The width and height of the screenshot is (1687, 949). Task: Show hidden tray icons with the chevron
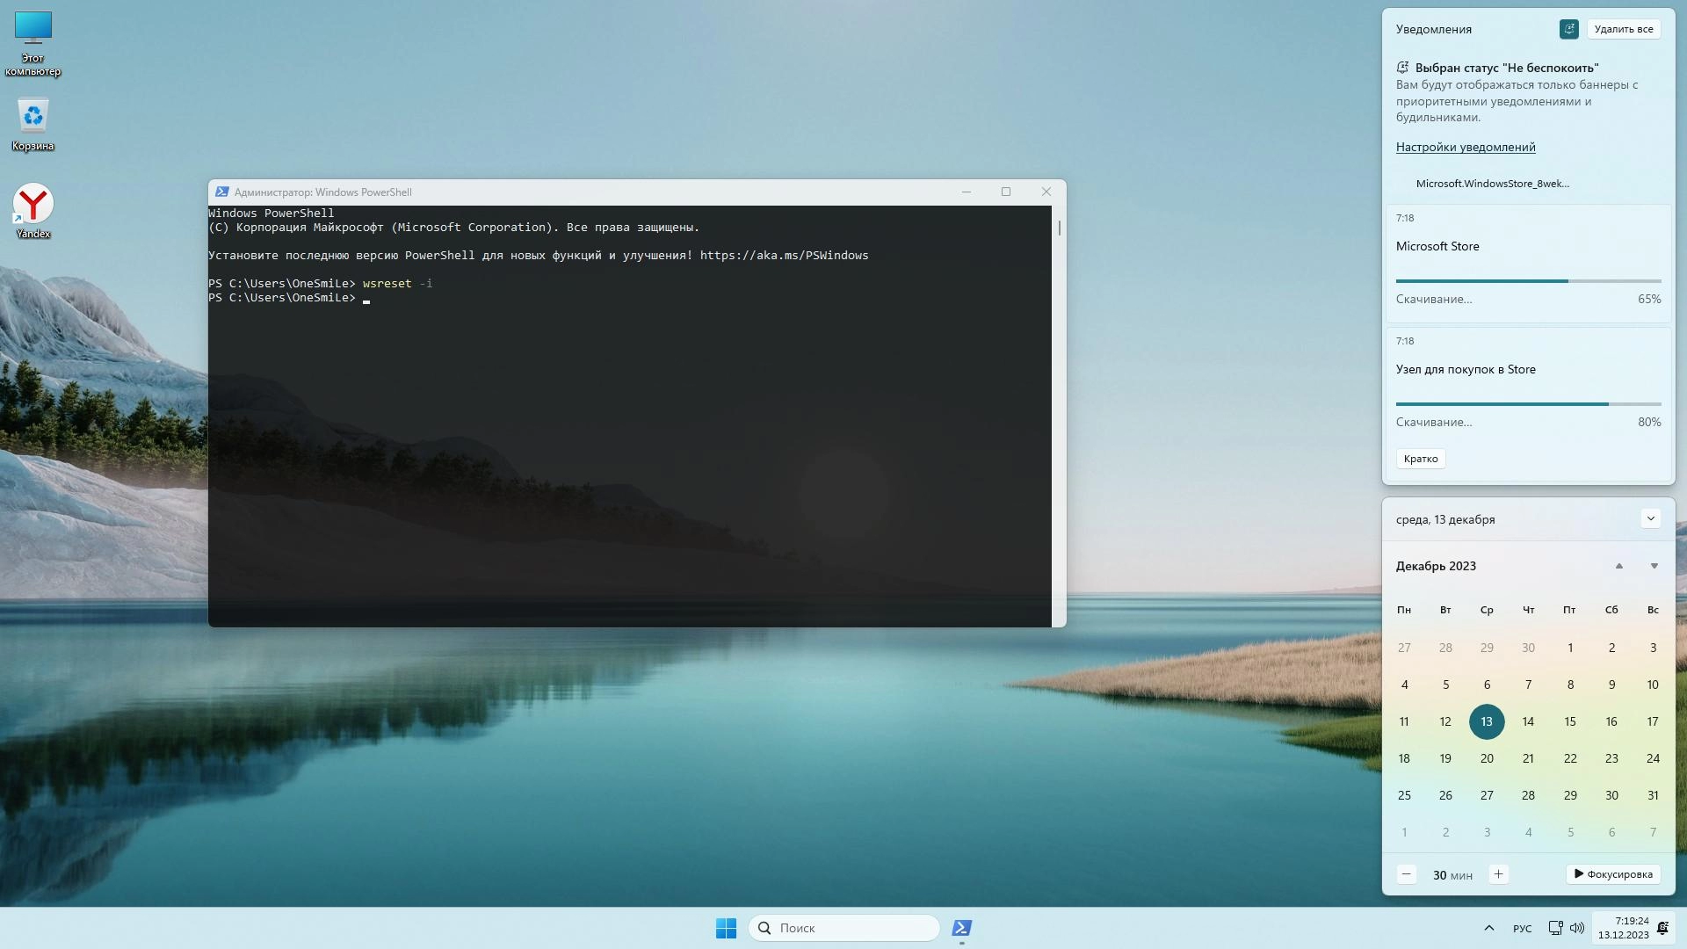click(x=1488, y=928)
